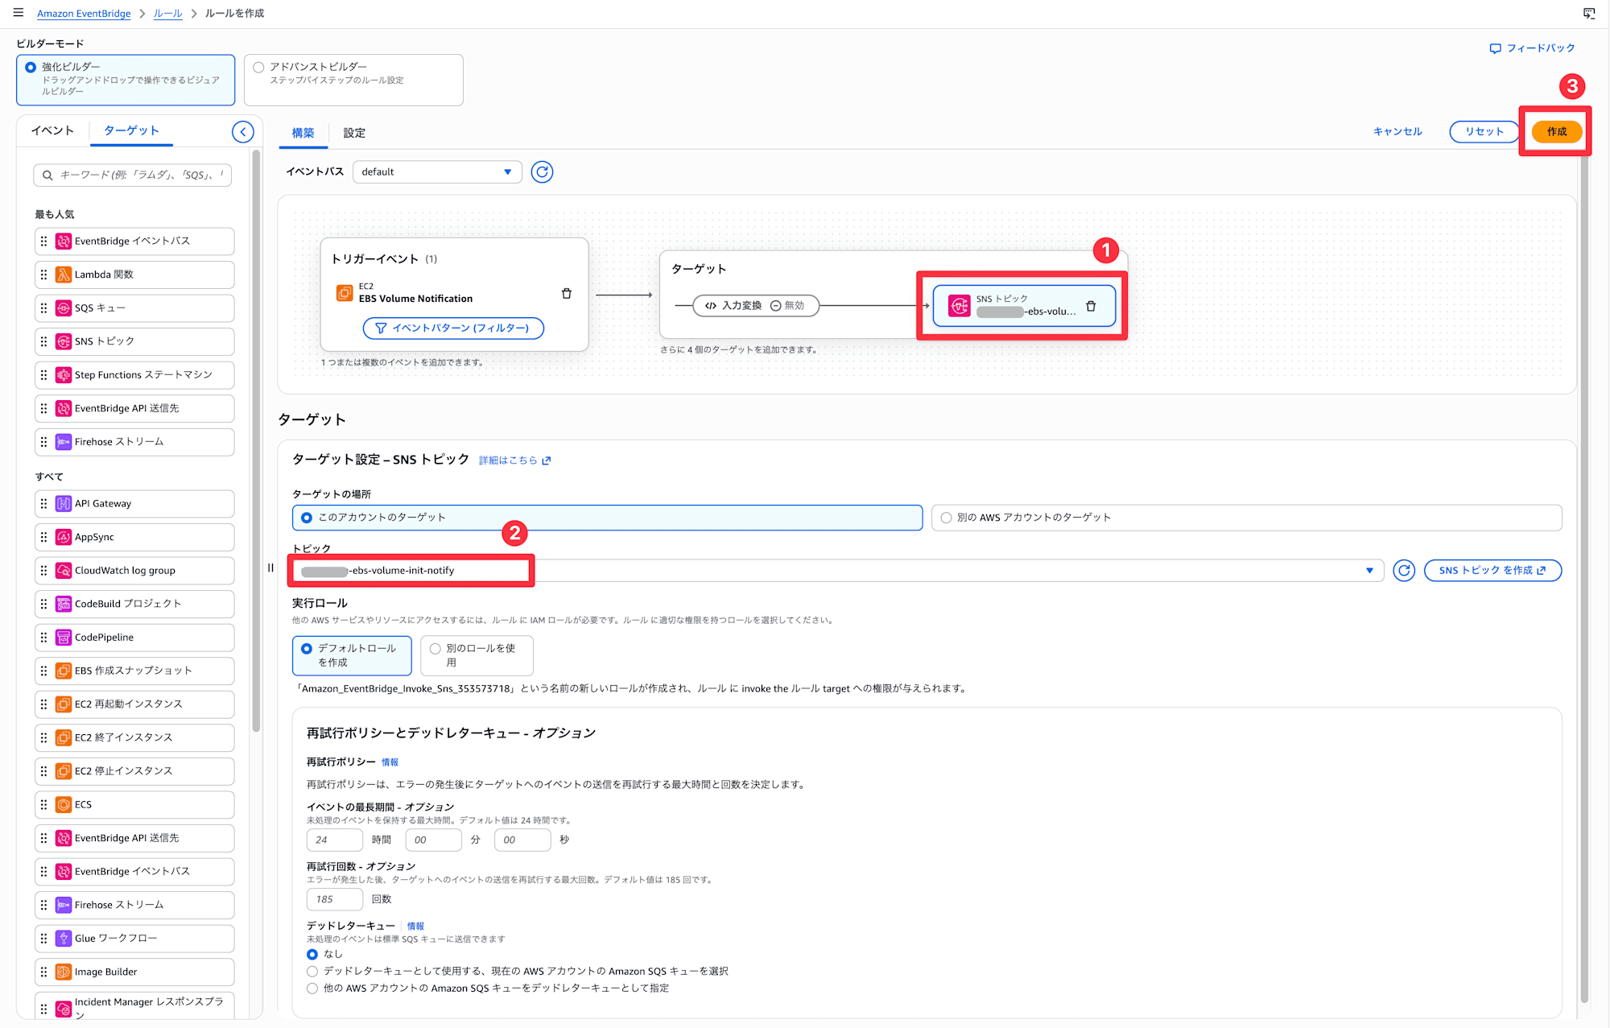Delete the EBS Volume Notification trigger event
Screen dimensions: 1610x1028
(x=567, y=294)
